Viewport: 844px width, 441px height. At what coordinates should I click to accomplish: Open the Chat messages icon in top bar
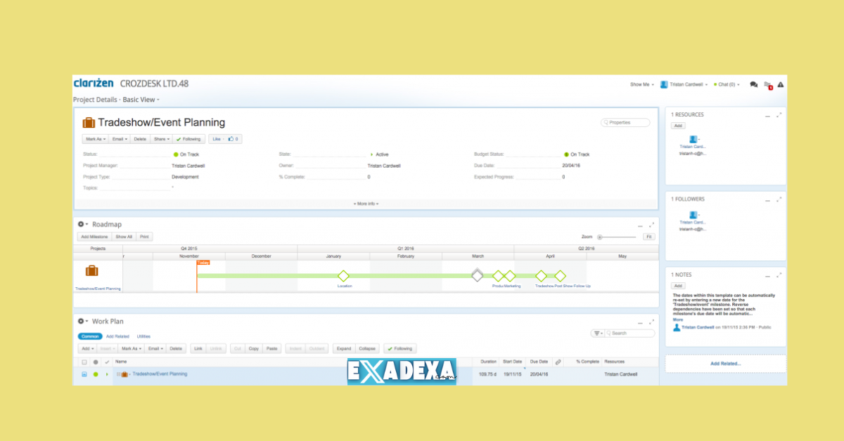pos(753,84)
